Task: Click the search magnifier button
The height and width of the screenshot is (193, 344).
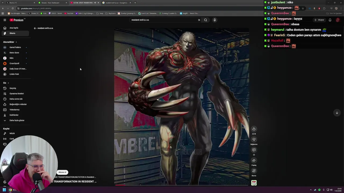Action: click(x=206, y=20)
